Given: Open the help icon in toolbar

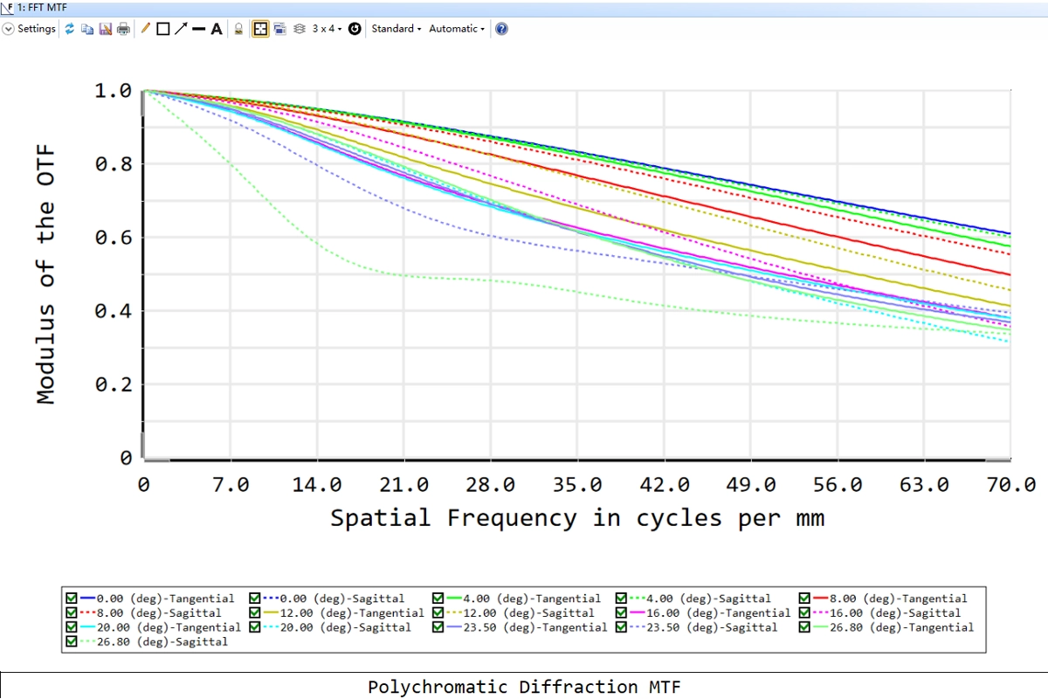Looking at the screenshot, I should (501, 29).
